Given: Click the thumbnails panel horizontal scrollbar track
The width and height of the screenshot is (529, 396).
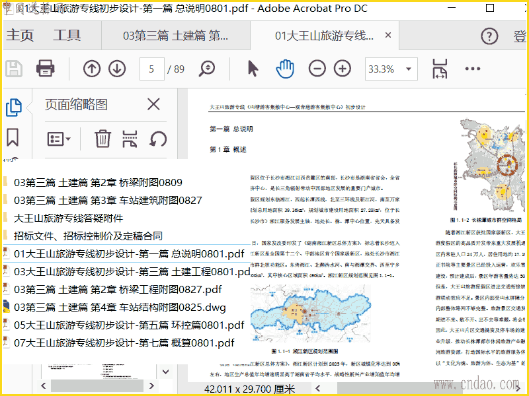Looking at the screenshot, I should coord(97,386).
